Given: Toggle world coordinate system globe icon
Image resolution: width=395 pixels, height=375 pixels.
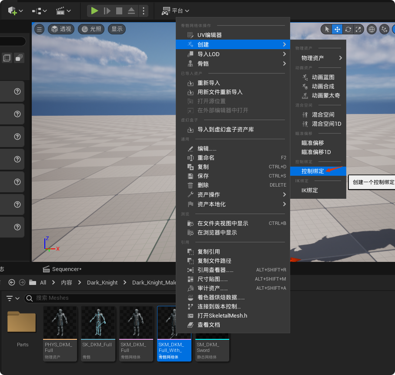Looking at the screenshot, I should pos(372,30).
